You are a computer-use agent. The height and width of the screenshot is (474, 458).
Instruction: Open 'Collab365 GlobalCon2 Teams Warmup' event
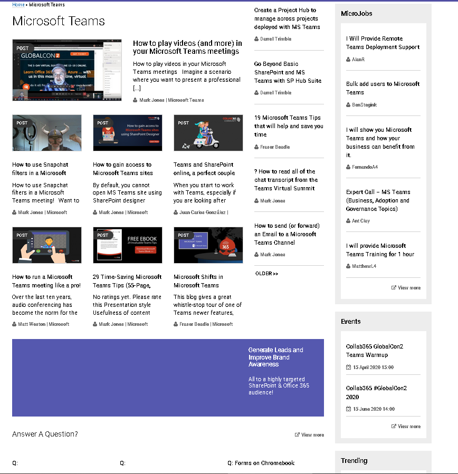375,351
